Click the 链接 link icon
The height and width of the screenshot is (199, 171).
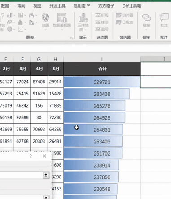coord(146,17)
